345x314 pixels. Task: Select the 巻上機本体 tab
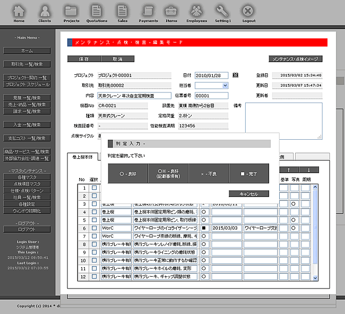pos(83,157)
